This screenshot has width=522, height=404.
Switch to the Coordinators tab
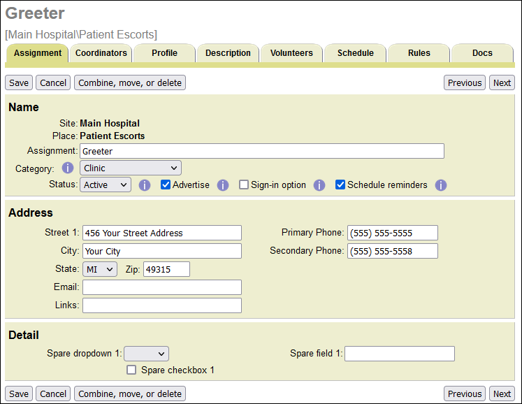pyautogui.click(x=101, y=53)
